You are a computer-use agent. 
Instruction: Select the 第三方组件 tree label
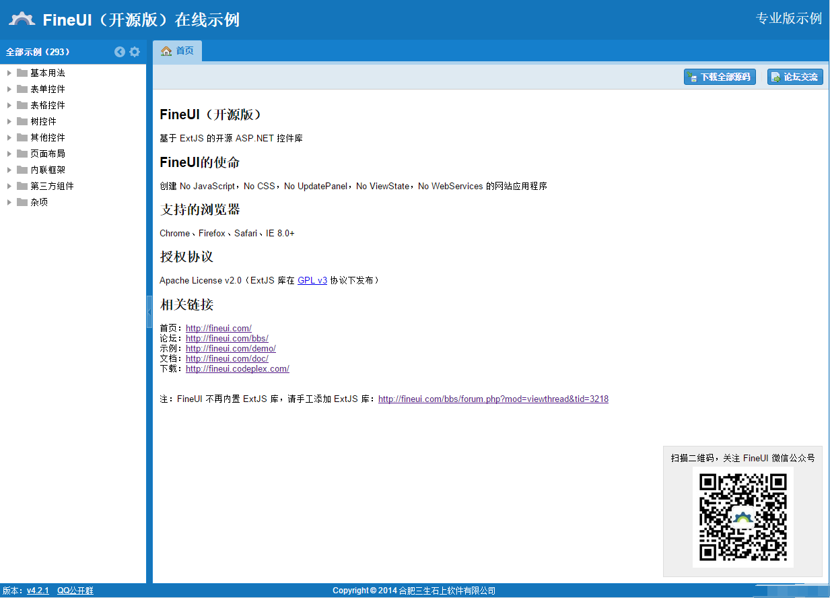click(52, 186)
